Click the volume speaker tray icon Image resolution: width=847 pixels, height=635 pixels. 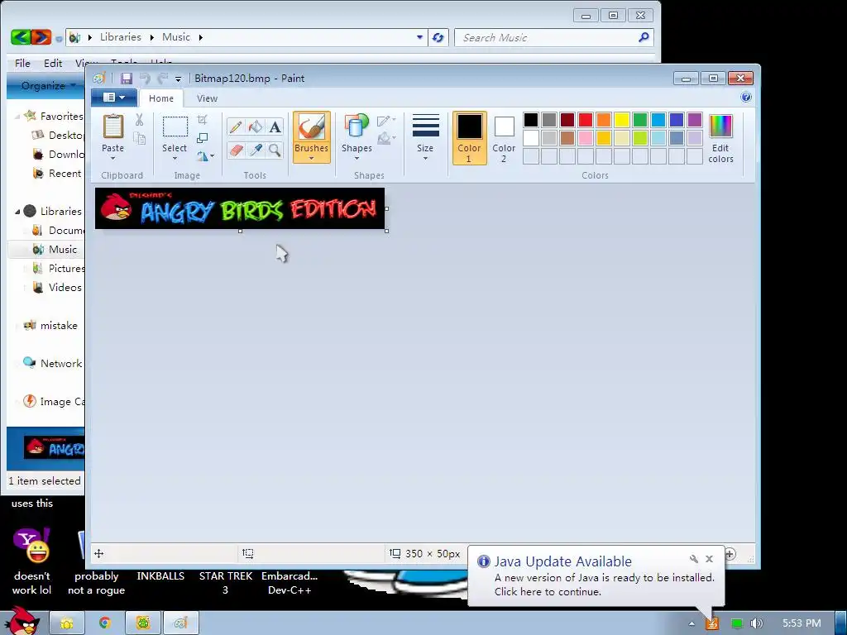pos(756,623)
